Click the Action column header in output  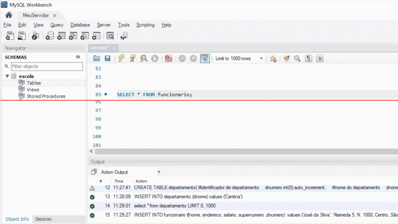(x=141, y=181)
